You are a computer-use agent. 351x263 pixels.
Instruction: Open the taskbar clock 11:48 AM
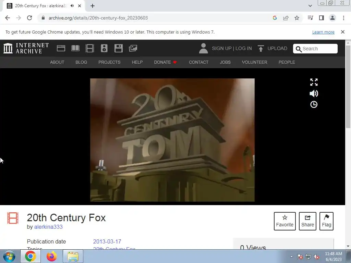[x=334, y=256]
